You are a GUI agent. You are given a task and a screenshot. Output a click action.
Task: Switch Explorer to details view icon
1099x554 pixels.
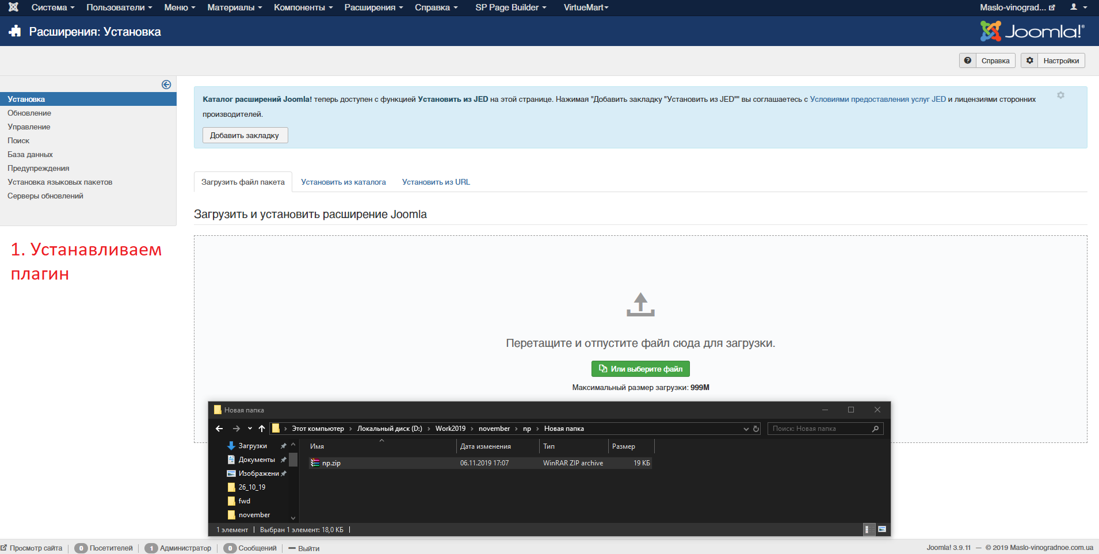tap(868, 529)
